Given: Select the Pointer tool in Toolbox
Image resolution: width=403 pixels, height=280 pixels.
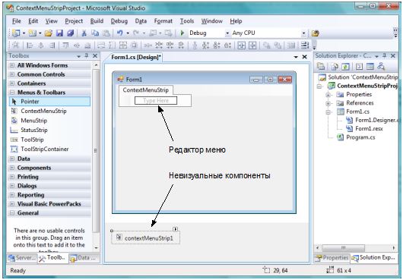Looking at the screenshot, I should click(x=49, y=102).
